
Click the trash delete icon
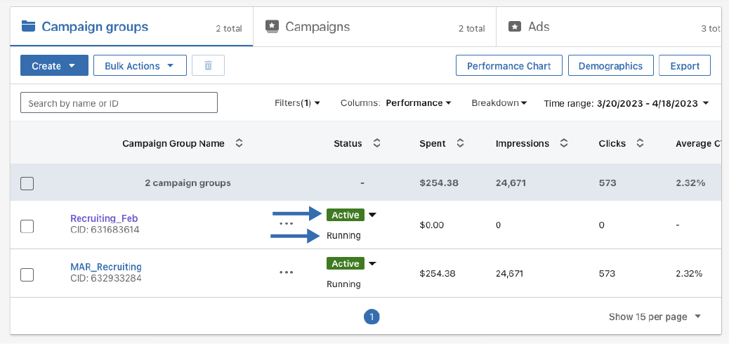click(208, 66)
